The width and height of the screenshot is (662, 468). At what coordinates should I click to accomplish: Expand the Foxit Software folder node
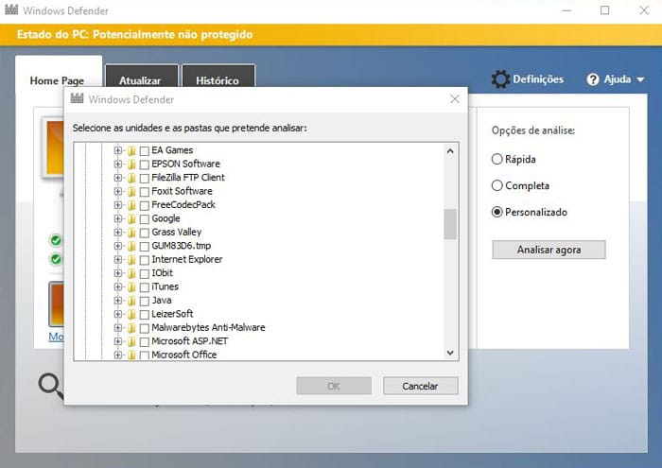[x=118, y=191]
